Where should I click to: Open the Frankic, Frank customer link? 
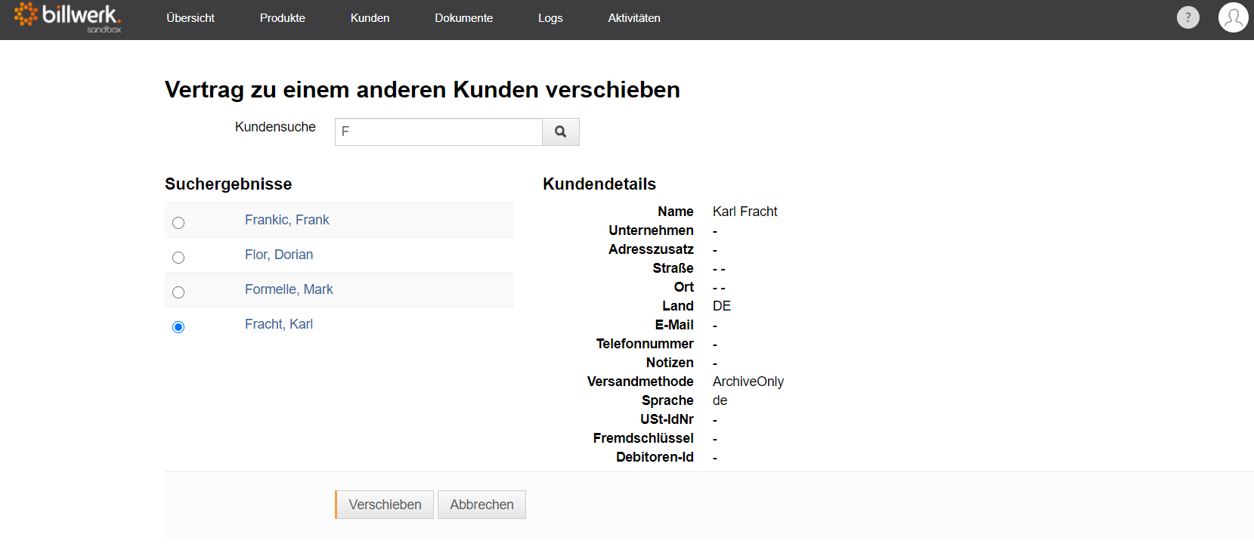286,220
